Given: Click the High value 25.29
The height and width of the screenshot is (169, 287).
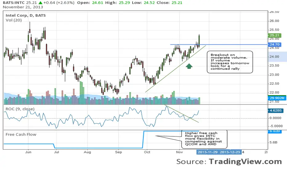Looking at the screenshot, I should pyautogui.click(x=124, y=3).
